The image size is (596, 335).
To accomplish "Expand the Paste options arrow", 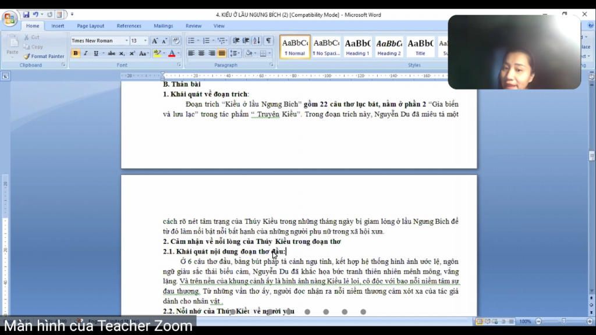I will pyautogui.click(x=13, y=58).
